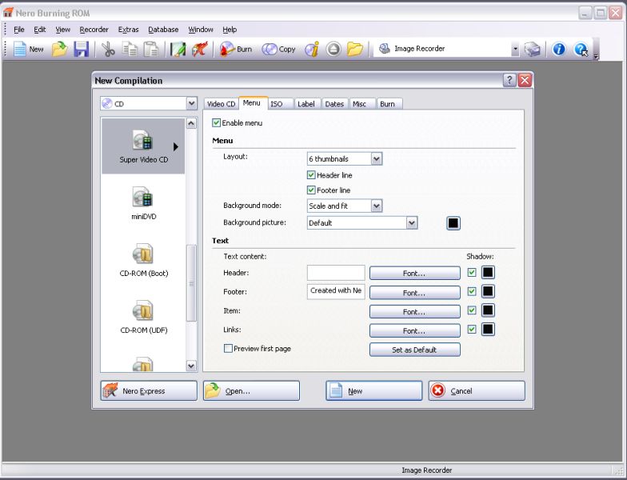Viewport: 627px width, 480px height.
Task: Click the Links Font button
Action: [414, 330]
